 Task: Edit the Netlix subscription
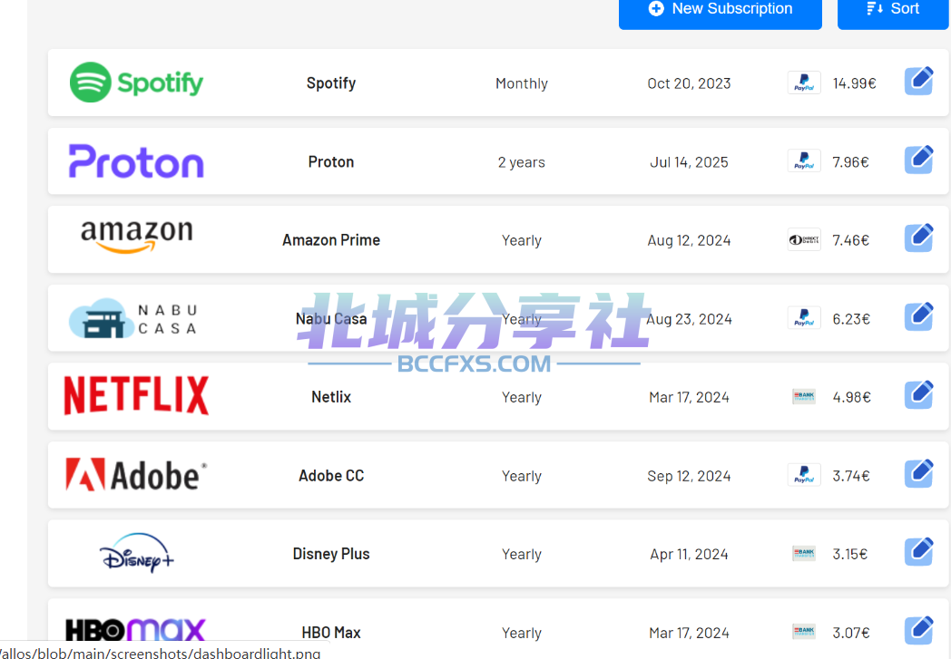point(918,395)
